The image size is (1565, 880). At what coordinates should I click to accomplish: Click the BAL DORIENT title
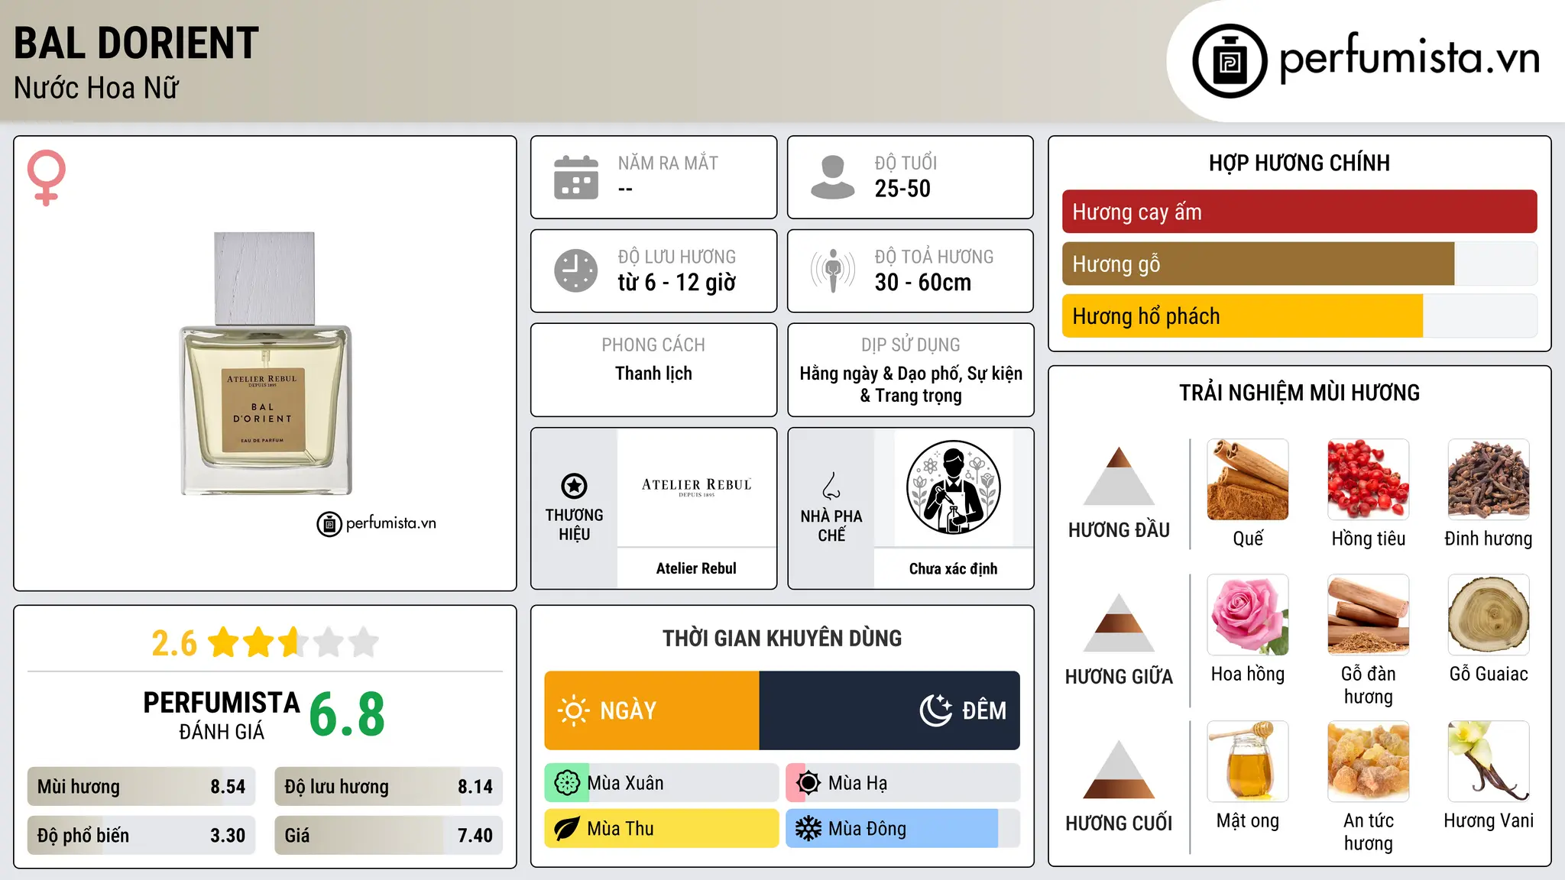(x=137, y=43)
